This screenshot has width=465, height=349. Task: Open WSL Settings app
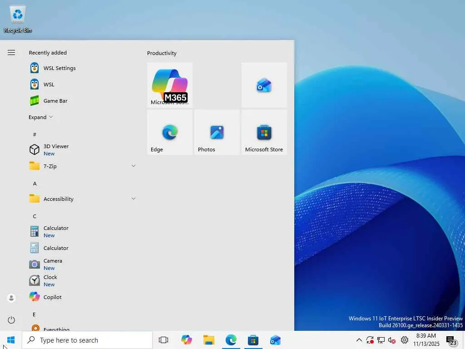83,68
